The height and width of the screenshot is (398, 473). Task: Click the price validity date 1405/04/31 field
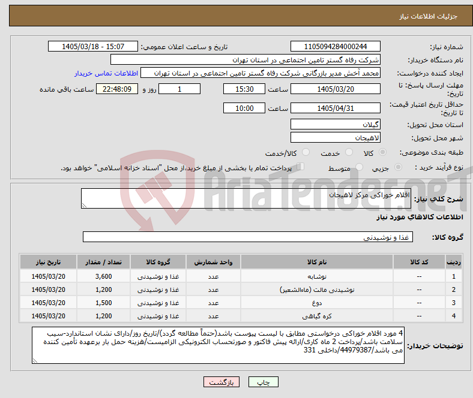336,108
